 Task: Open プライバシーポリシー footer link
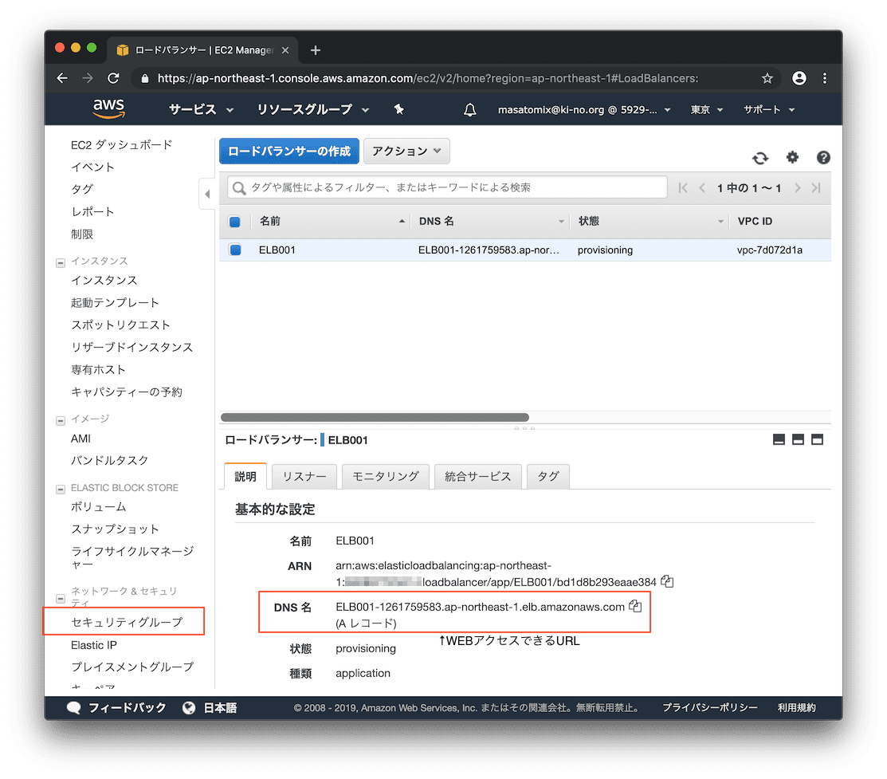pos(709,708)
